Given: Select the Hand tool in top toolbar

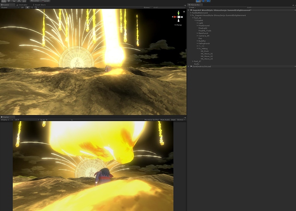Looking at the screenshot, I should 3,1.
